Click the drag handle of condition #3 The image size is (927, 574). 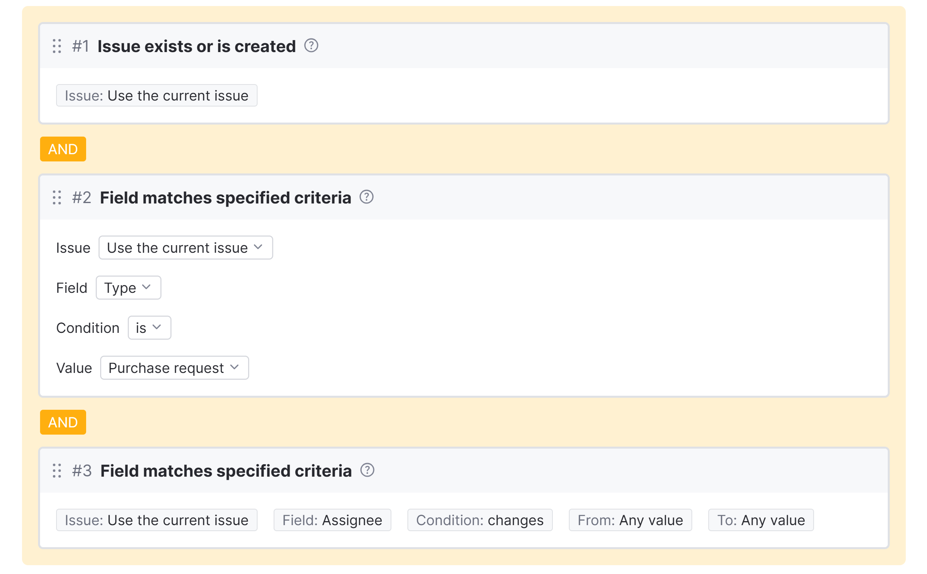click(56, 471)
